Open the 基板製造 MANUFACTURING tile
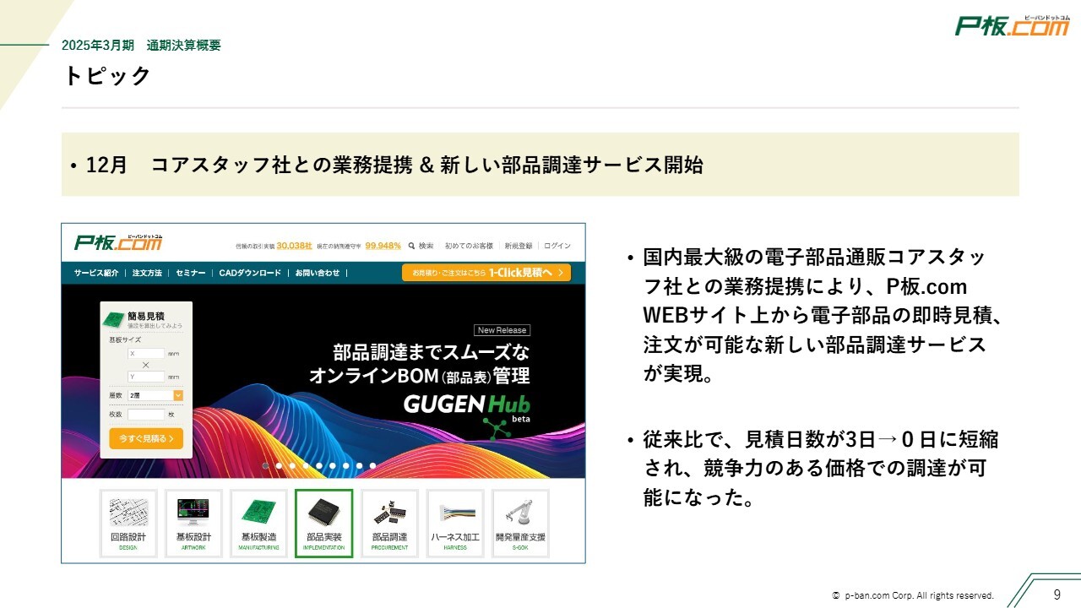Screen dimensions: 1081x608 tap(258, 524)
